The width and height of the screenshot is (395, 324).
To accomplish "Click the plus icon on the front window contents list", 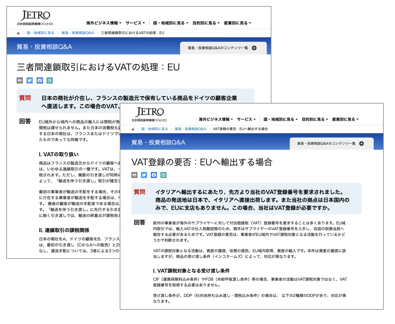I will pyautogui.click(x=362, y=144).
